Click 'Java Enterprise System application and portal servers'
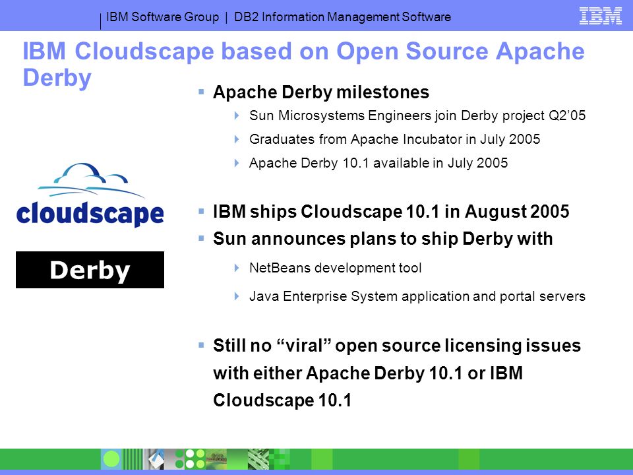Viewport: 633px width, 475px height. click(417, 296)
